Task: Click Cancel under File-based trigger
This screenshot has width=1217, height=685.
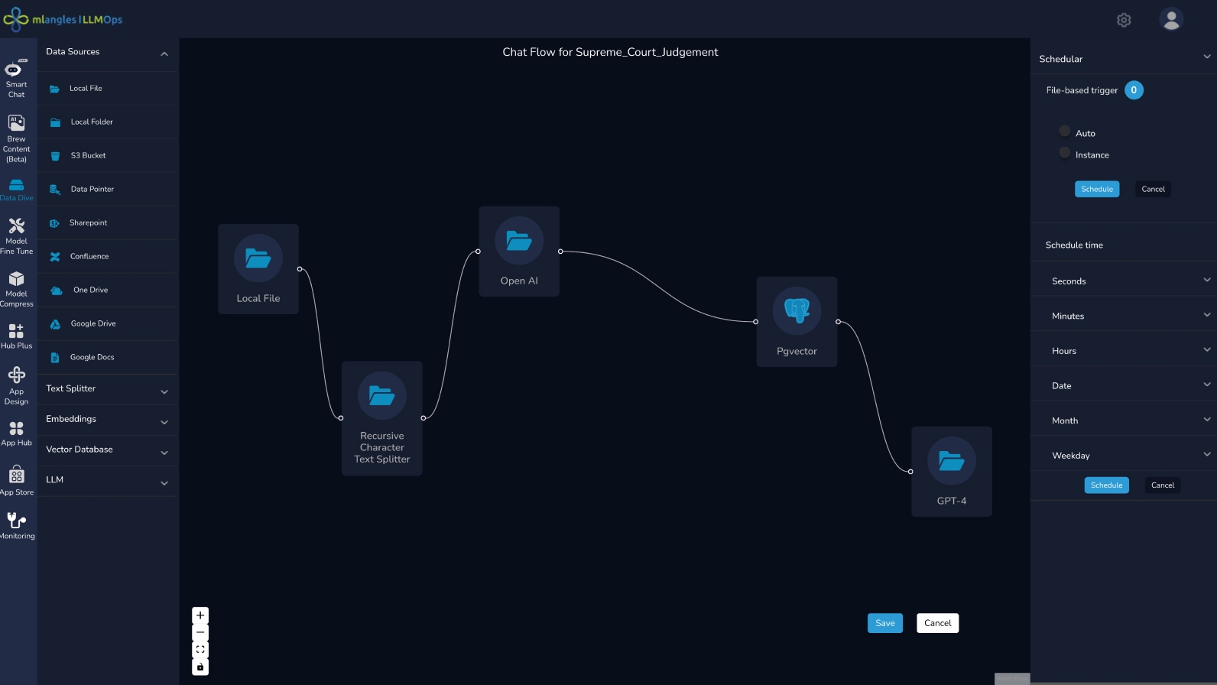Action: point(1153,189)
